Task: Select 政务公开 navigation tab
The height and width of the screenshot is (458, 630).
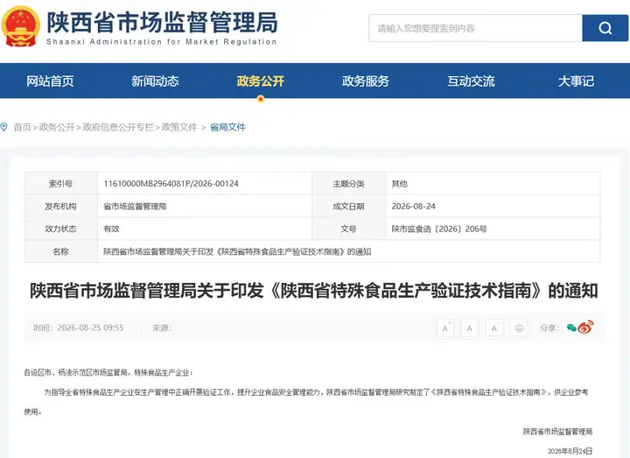Action: [x=261, y=81]
